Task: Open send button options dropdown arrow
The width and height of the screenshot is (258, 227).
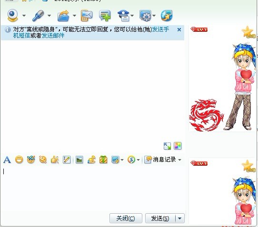Action: coord(180,218)
